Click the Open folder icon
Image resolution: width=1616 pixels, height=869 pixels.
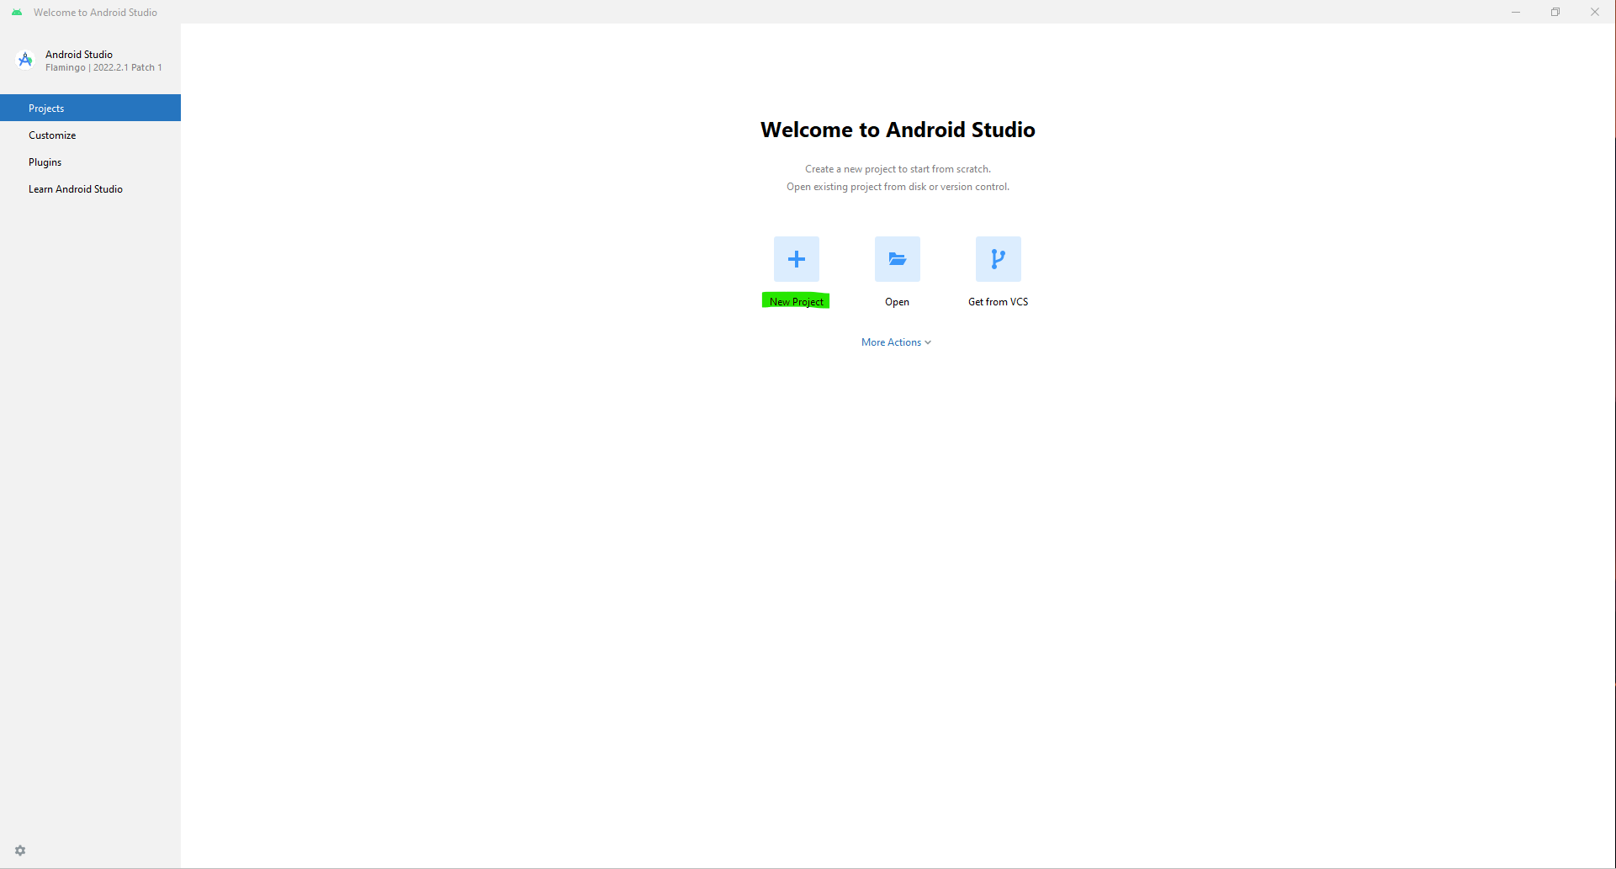pyautogui.click(x=897, y=259)
